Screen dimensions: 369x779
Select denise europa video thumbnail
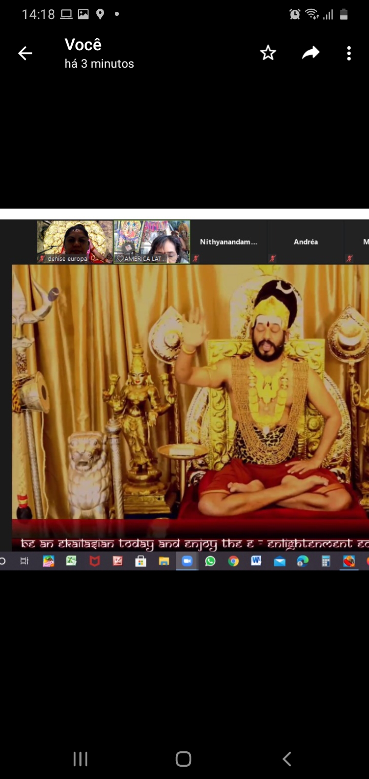(75, 241)
